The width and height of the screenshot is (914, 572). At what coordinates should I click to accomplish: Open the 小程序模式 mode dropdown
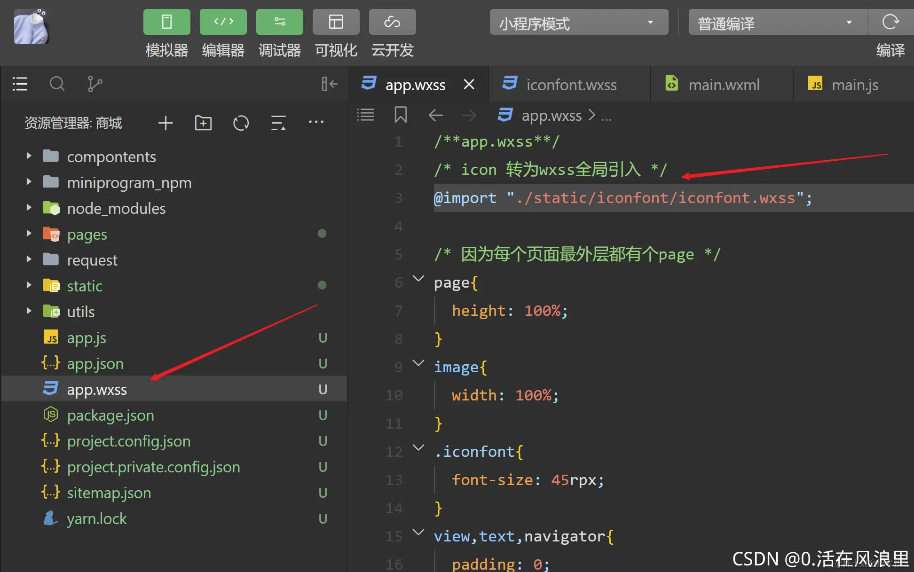pos(579,22)
